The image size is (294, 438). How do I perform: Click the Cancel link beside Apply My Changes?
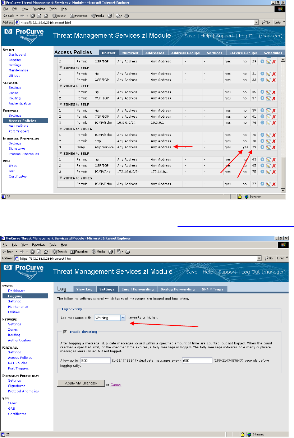pyautogui.click(x=116, y=385)
